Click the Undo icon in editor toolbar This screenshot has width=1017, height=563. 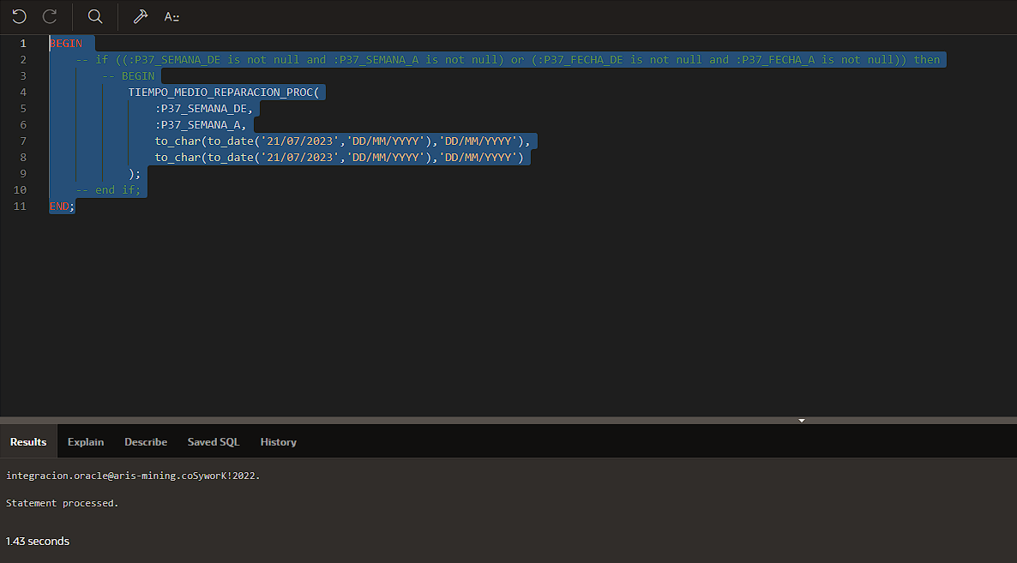pyautogui.click(x=19, y=16)
